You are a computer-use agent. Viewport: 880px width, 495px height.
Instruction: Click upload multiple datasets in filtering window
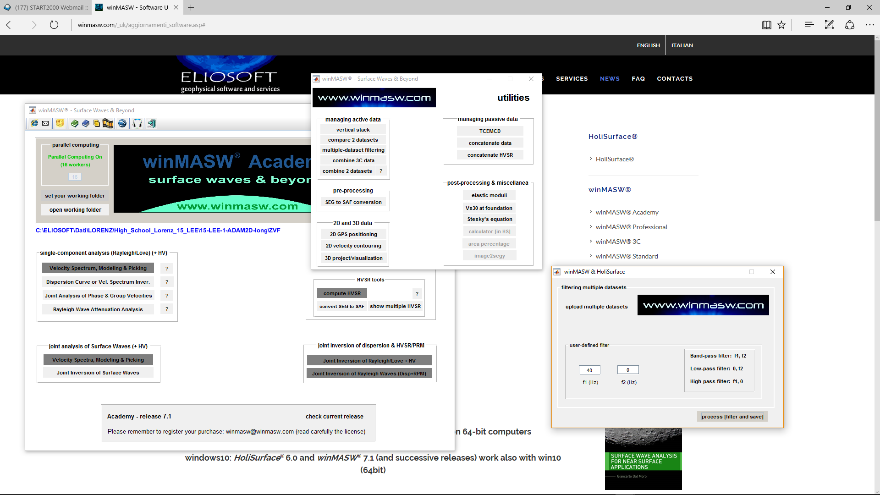[x=596, y=307]
